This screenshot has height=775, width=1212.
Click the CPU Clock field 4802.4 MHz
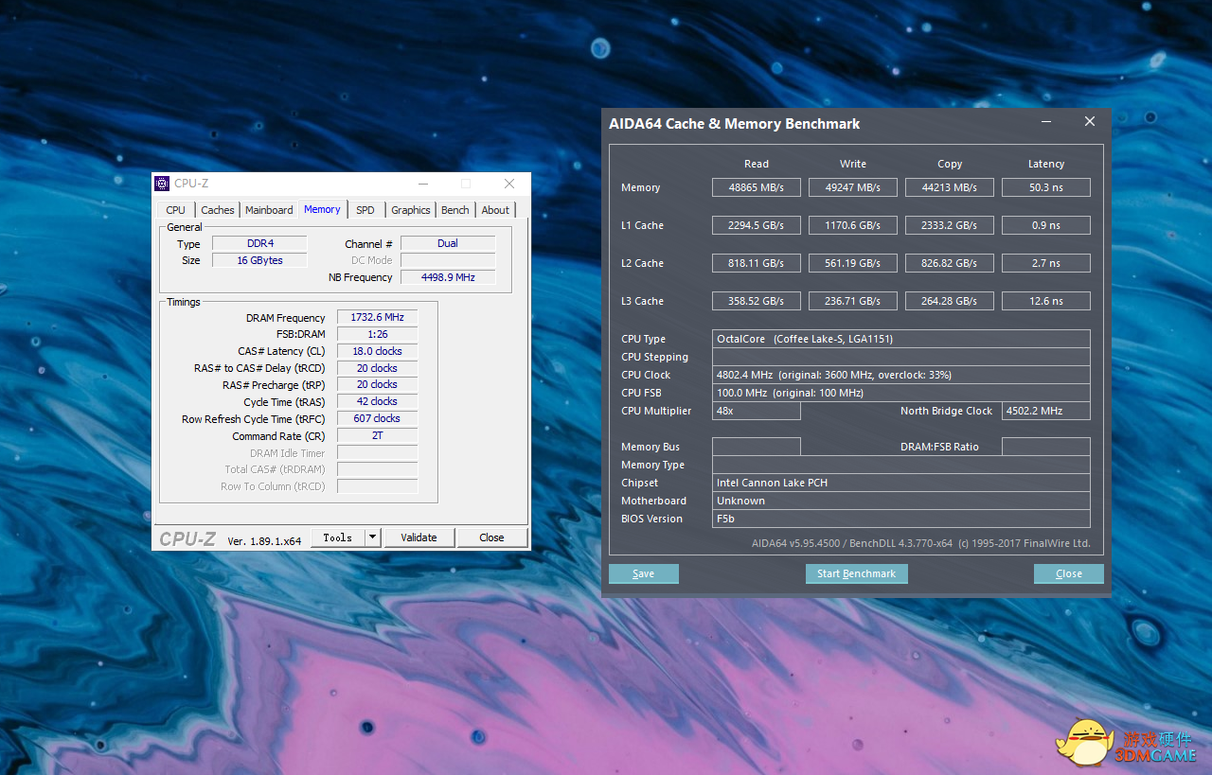pos(901,375)
